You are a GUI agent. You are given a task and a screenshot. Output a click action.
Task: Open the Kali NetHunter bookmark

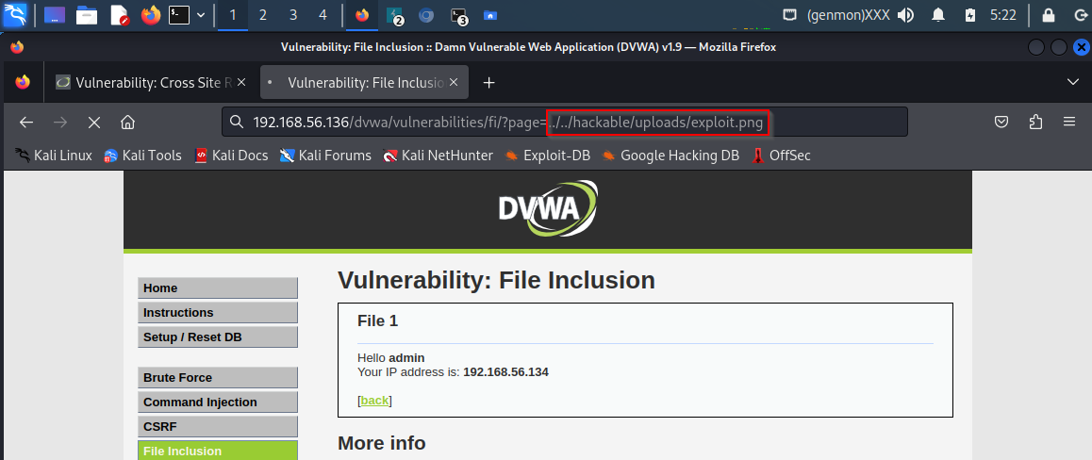(x=438, y=156)
